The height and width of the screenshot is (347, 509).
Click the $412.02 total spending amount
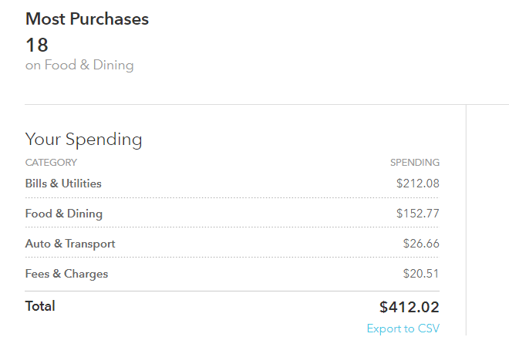click(x=409, y=307)
